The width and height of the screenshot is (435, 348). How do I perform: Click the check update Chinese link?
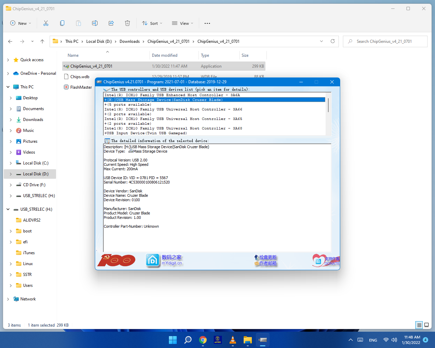click(268, 257)
